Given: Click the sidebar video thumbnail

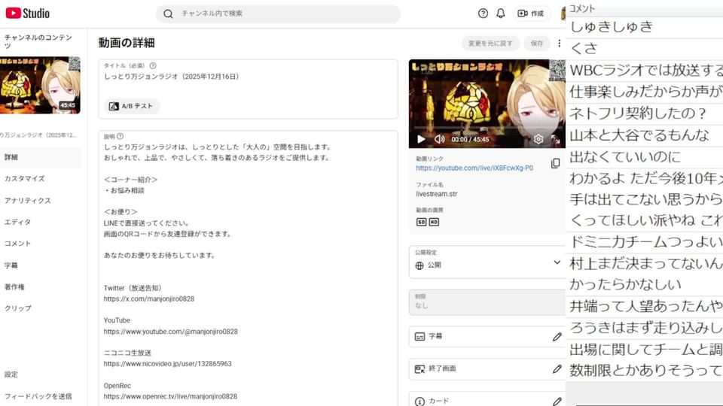Looking at the screenshot, I should pyautogui.click(x=40, y=85).
